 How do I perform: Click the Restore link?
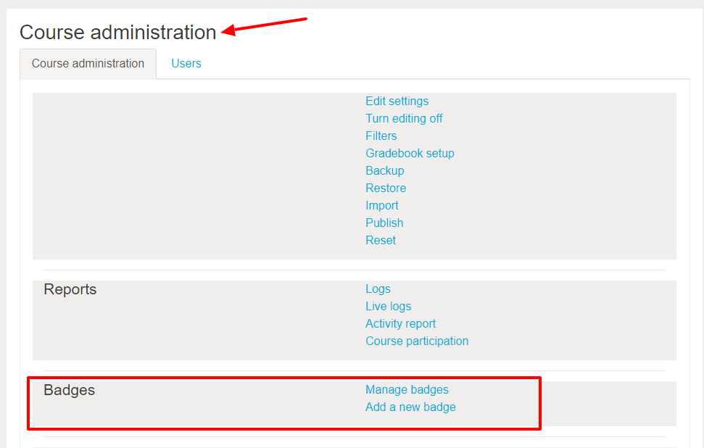tap(386, 188)
